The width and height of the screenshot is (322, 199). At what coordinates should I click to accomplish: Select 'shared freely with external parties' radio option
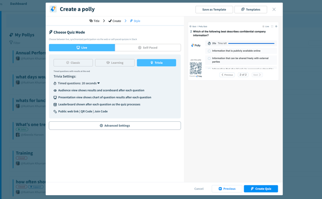tap(209, 59)
